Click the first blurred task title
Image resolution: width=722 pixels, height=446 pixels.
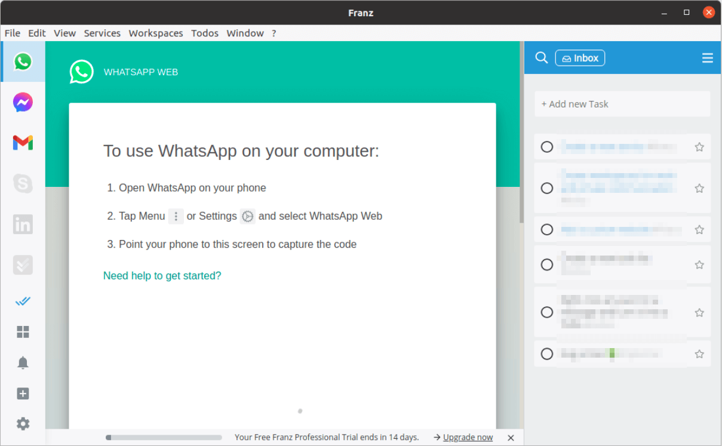618,147
